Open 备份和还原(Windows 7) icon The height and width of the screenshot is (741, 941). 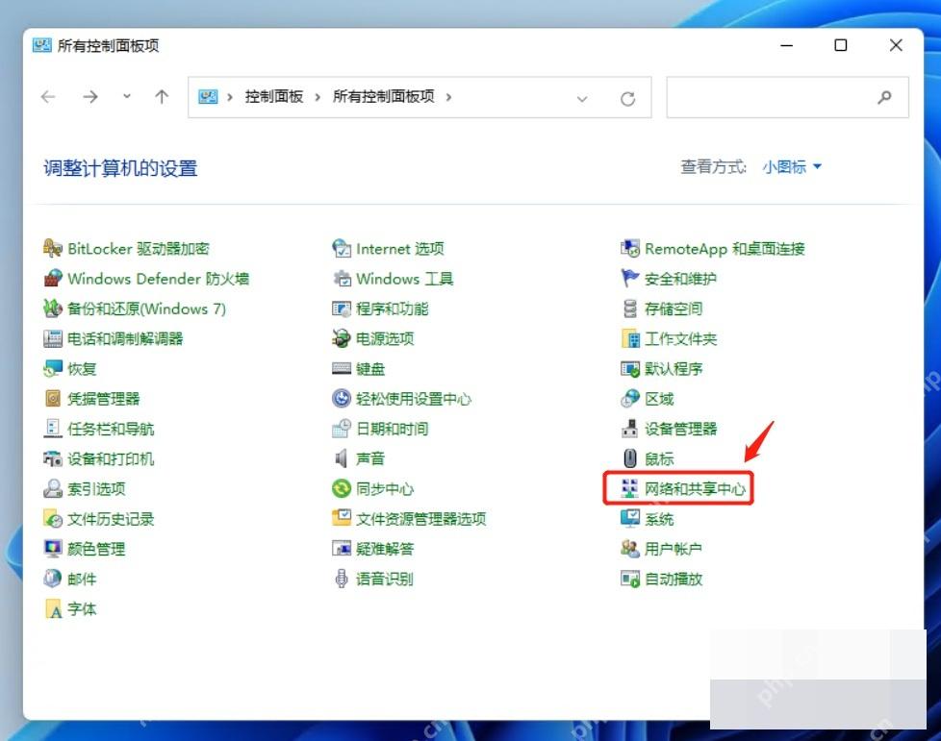[x=53, y=309]
